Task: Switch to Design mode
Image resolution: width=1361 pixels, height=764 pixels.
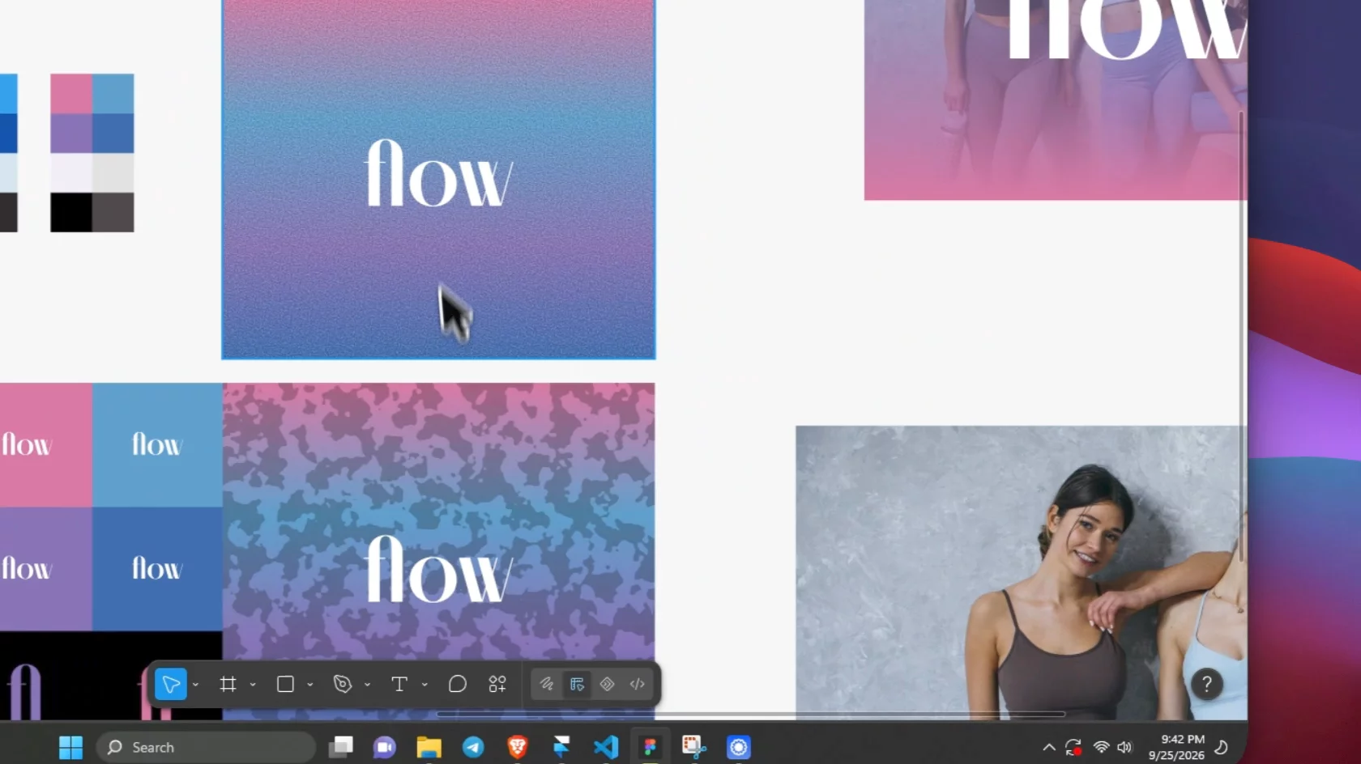Action: click(577, 685)
